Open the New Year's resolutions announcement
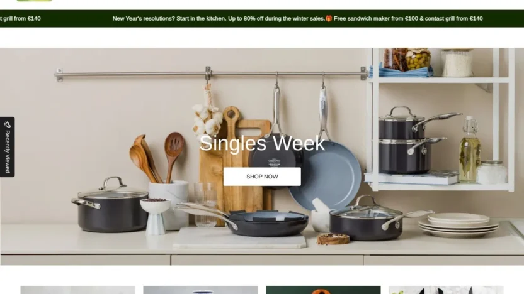This screenshot has height=294, width=524. 219,19
